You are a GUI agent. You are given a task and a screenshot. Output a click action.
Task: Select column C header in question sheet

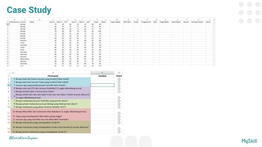[102, 73]
